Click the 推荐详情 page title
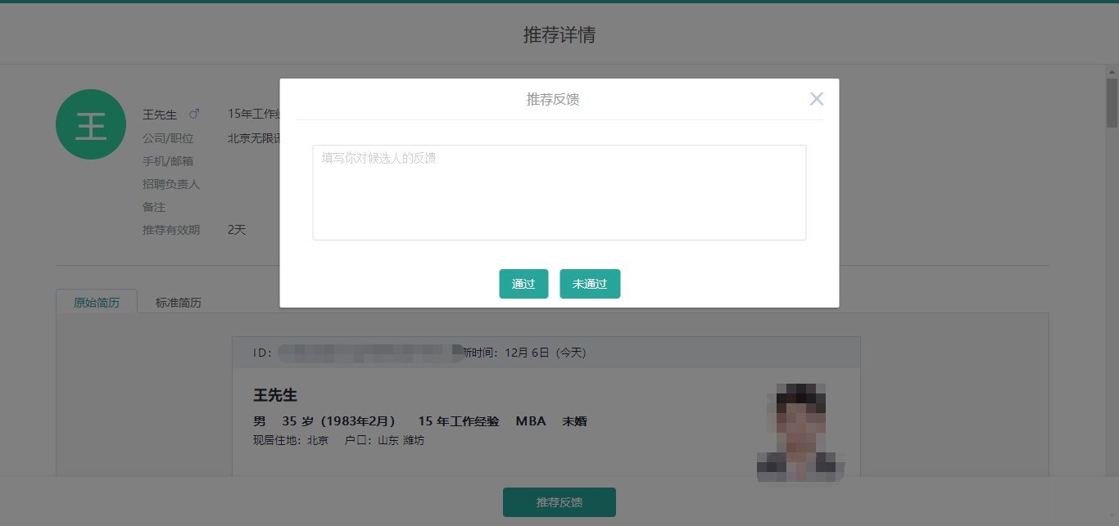The image size is (1119, 526). [x=559, y=35]
